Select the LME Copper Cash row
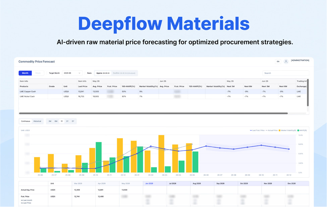327x207 pixels. pos(163,91)
